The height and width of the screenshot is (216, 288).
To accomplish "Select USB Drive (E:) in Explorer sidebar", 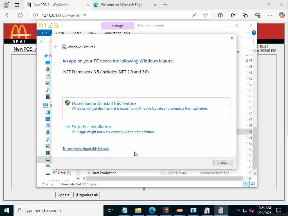I will pos(61,173).
